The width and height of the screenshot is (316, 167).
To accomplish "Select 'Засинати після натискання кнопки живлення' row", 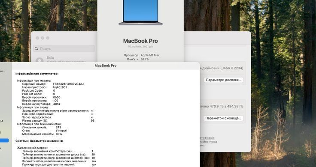I will point(59,161).
